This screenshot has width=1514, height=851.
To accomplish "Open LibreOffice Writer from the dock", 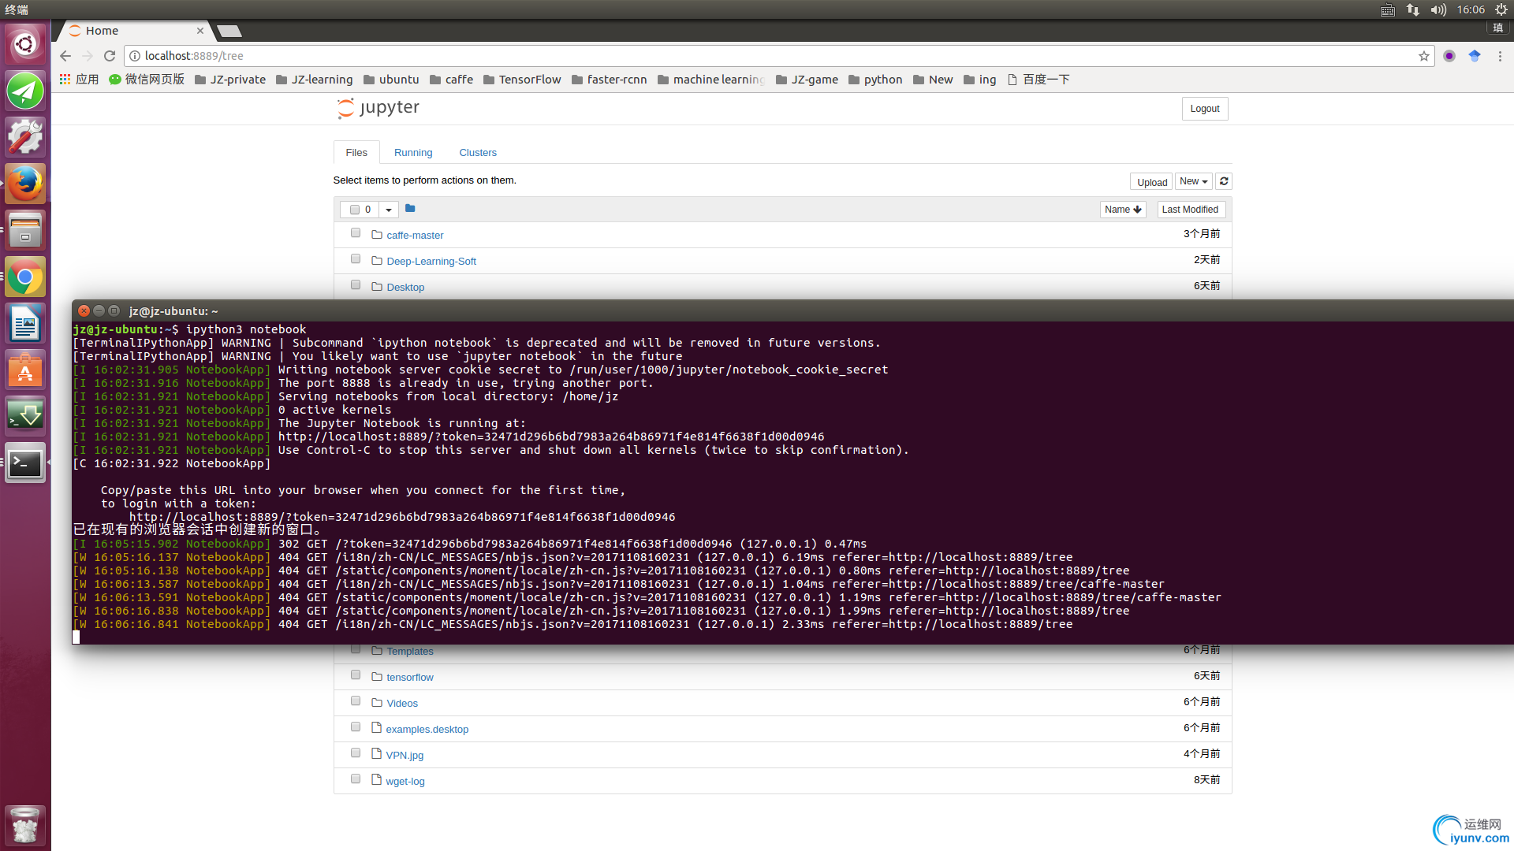I will 25,324.
